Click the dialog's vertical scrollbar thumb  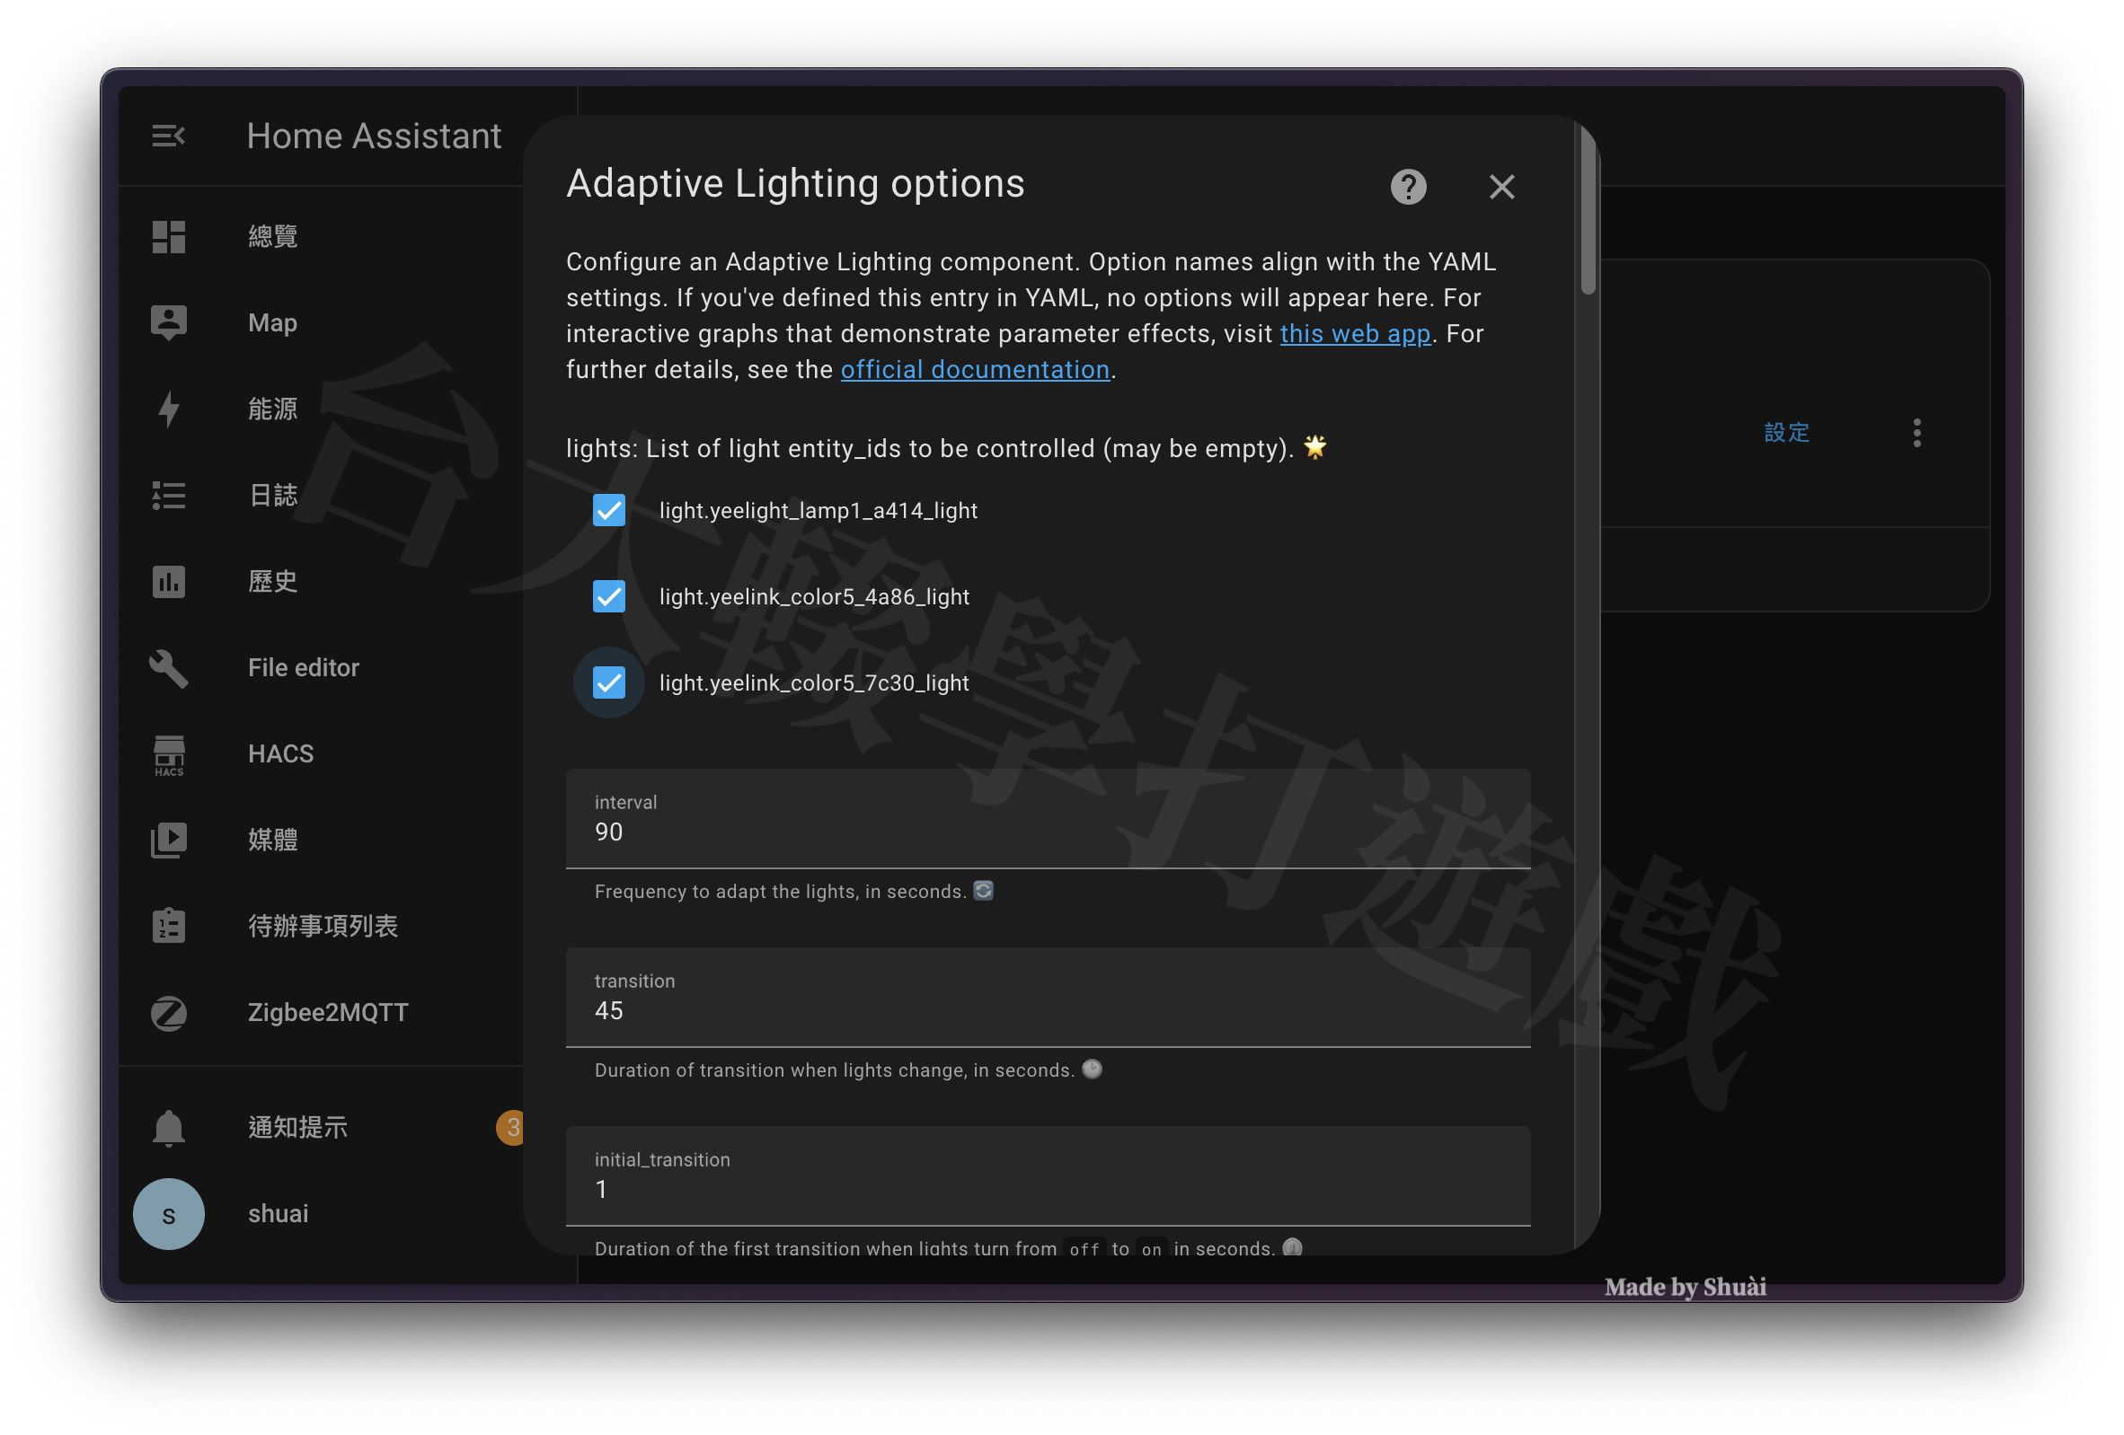[1589, 210]
